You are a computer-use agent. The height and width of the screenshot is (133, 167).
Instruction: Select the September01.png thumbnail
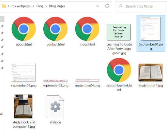[x=150, y=28]
